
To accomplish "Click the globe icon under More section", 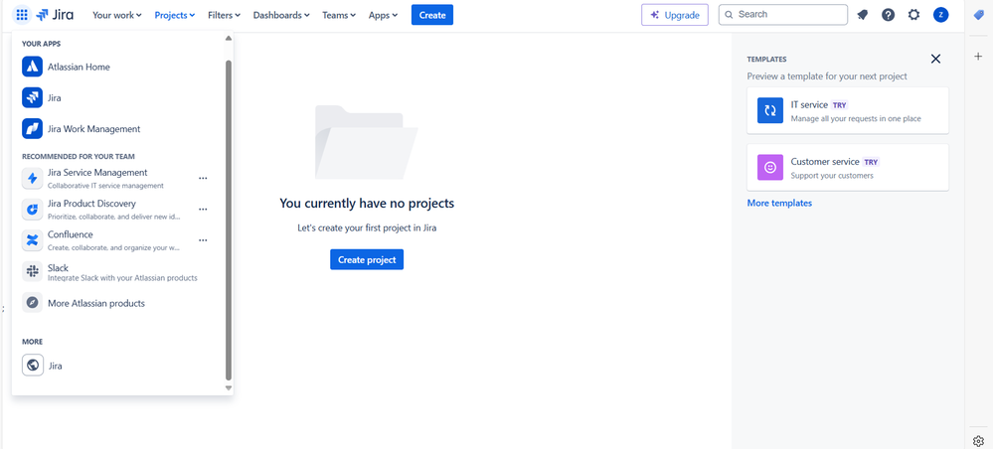I will [33, 366].
